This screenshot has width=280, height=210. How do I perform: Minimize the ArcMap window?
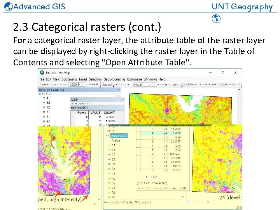[210, 72]
